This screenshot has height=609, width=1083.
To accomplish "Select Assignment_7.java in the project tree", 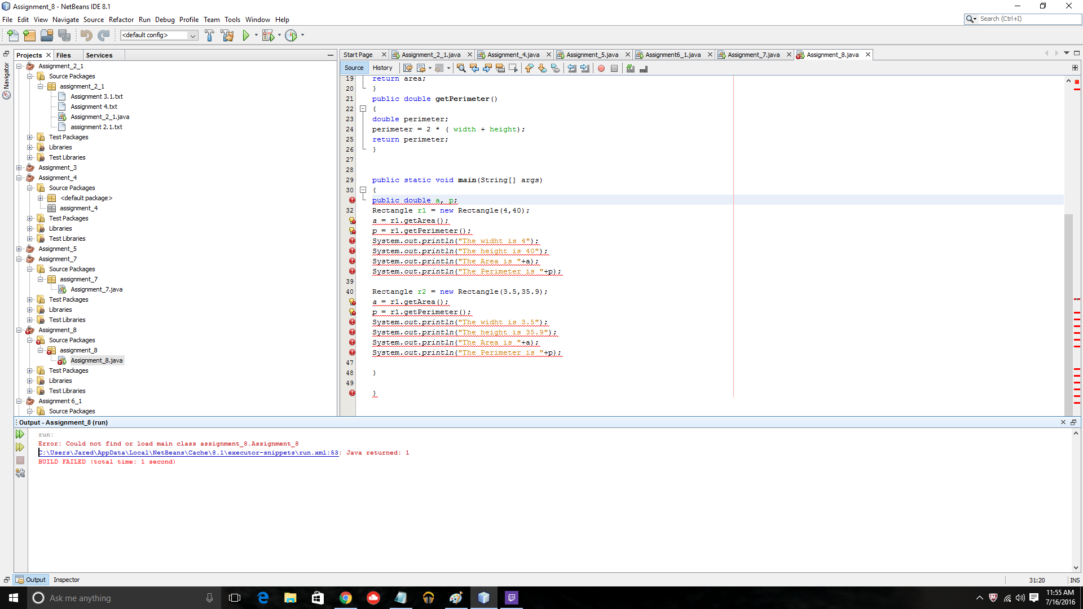I will point(96,289).
